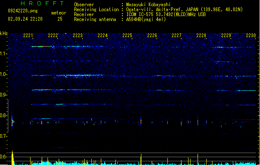Click the 2226 time marker

[152, 35]
